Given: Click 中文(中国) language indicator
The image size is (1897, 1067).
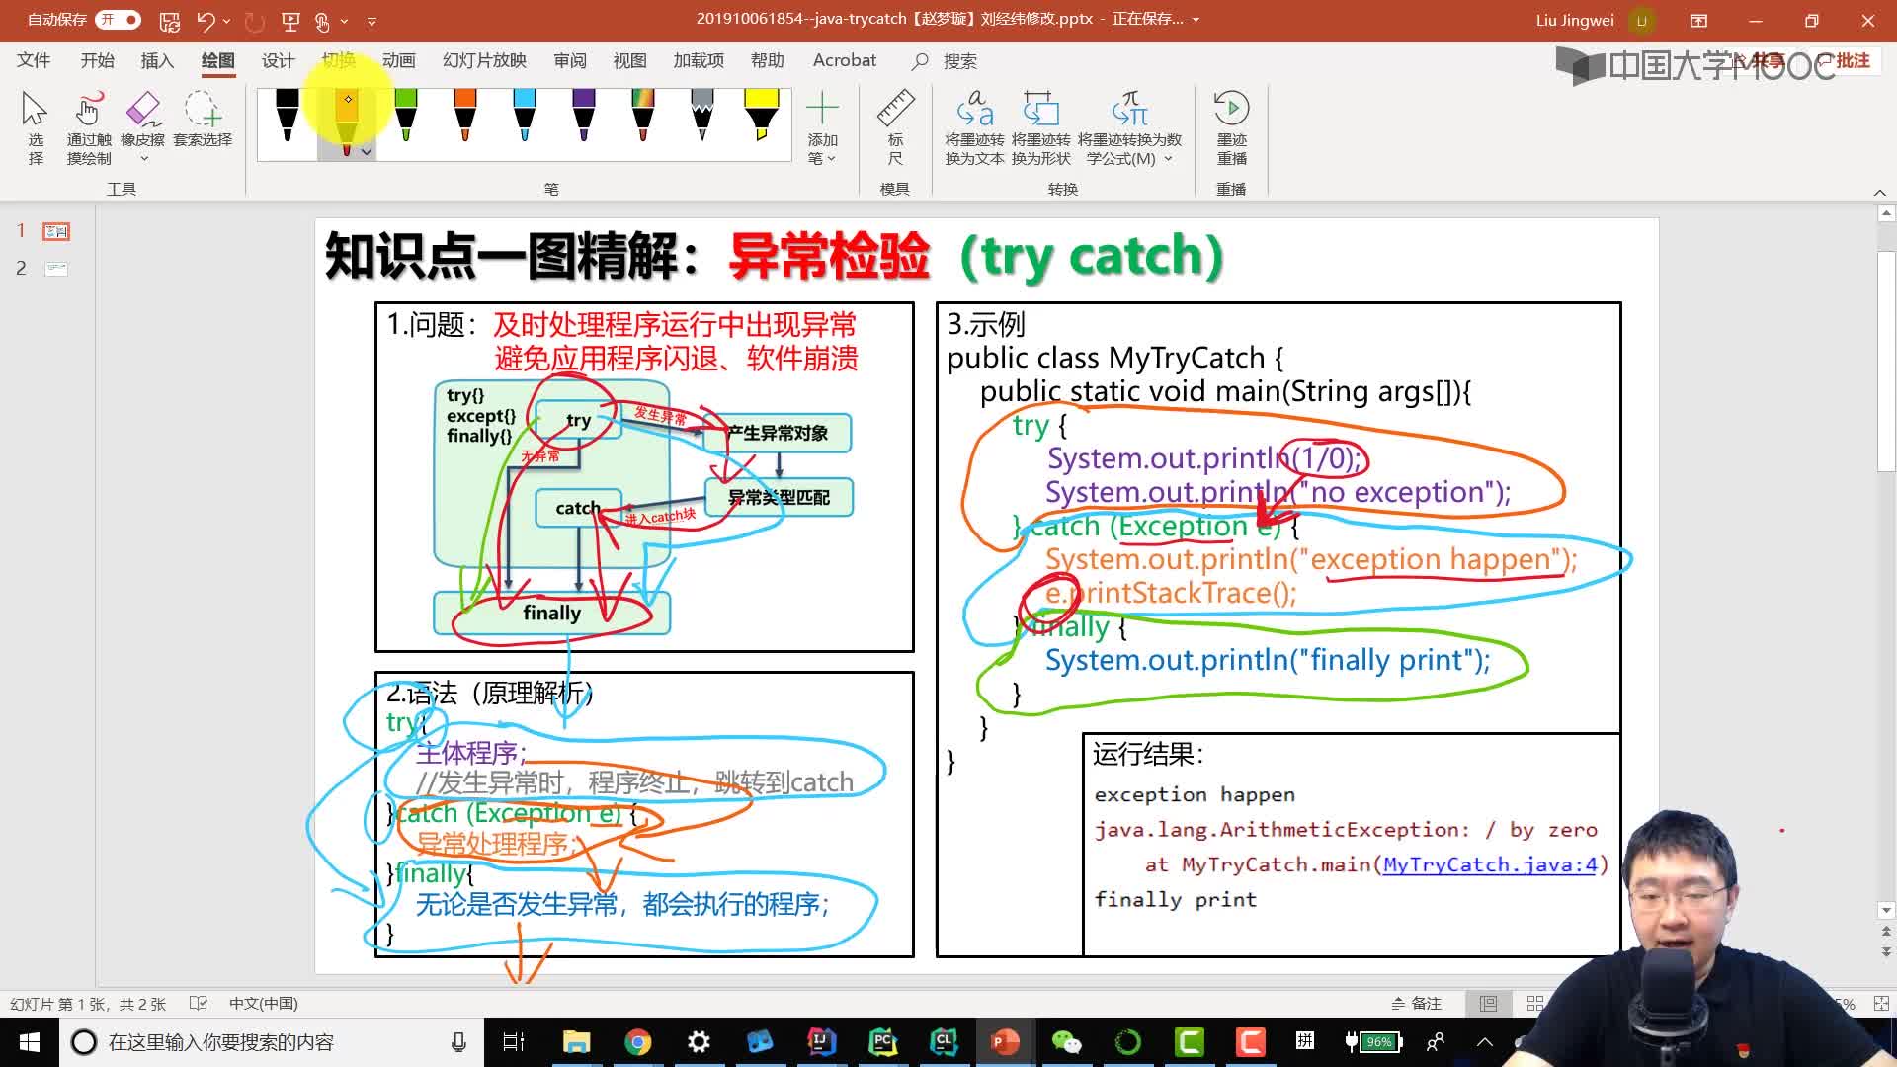Looking at the screenshot, I should click(x=263, y=1004).
